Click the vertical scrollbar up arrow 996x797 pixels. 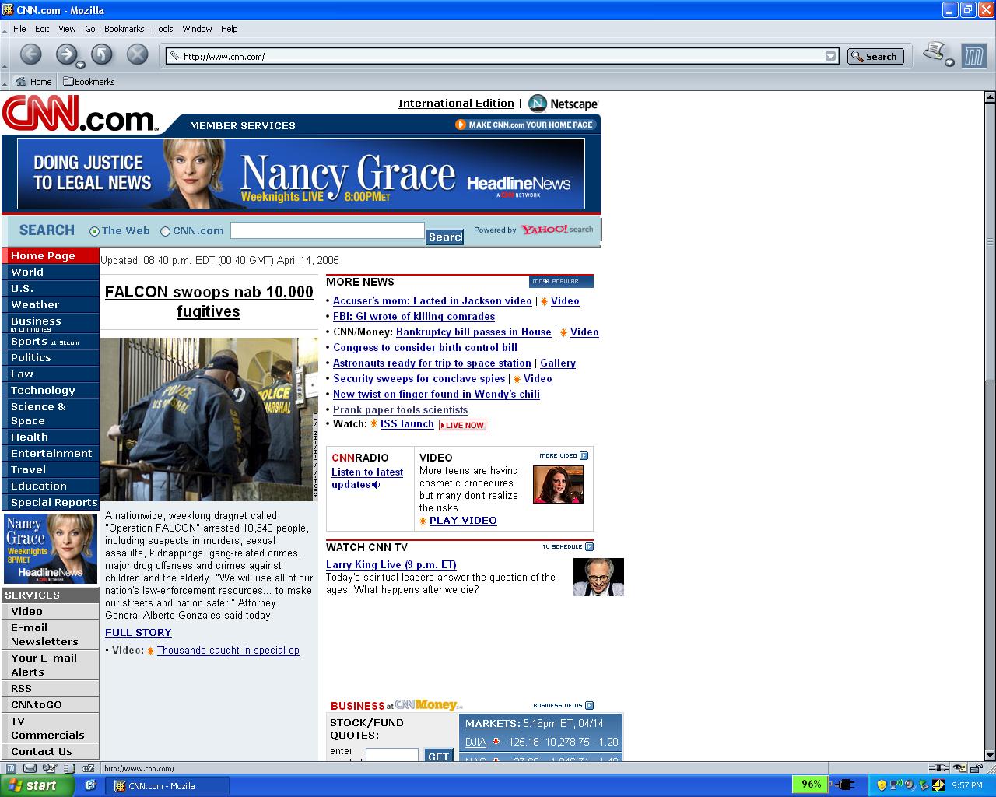click(990, 97)
